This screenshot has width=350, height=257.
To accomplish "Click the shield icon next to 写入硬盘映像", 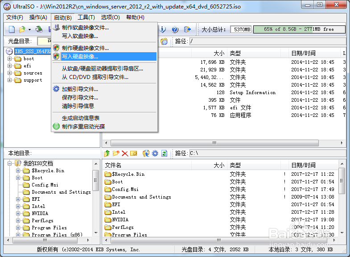I will [56, 56].
